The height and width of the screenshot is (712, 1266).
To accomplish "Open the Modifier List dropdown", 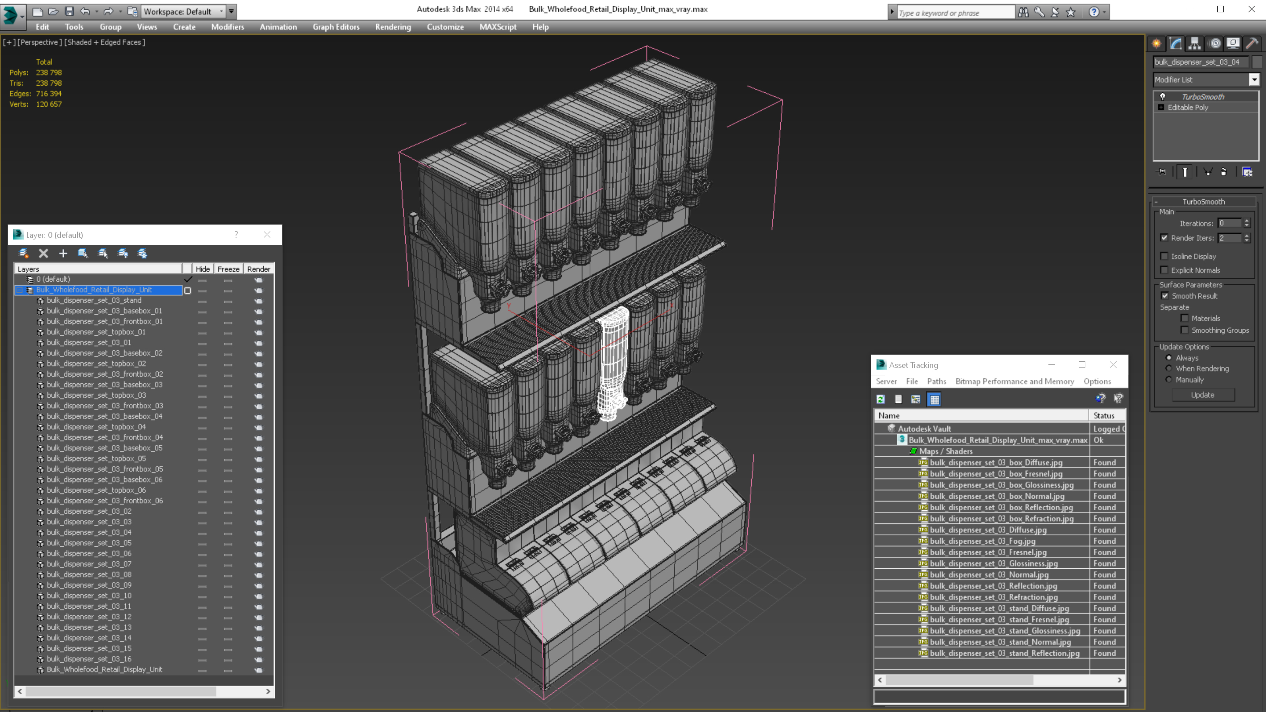I will point(1254,80).
